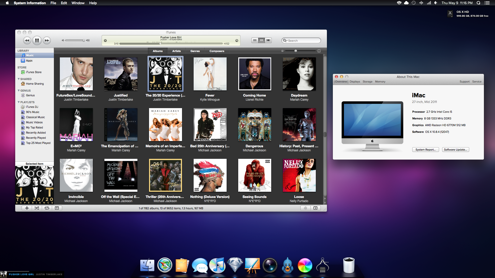Image resolution: width=495 pixels, height=278 pixels.
Task: Click the right arrow in now playing display
Action: [x=237, y=40]
